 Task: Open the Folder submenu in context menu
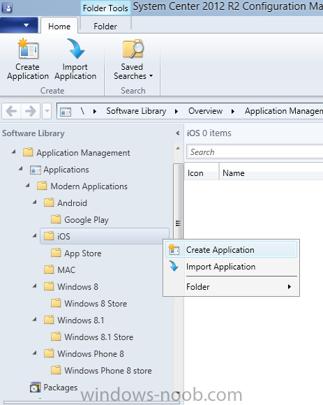coord(231,287)
